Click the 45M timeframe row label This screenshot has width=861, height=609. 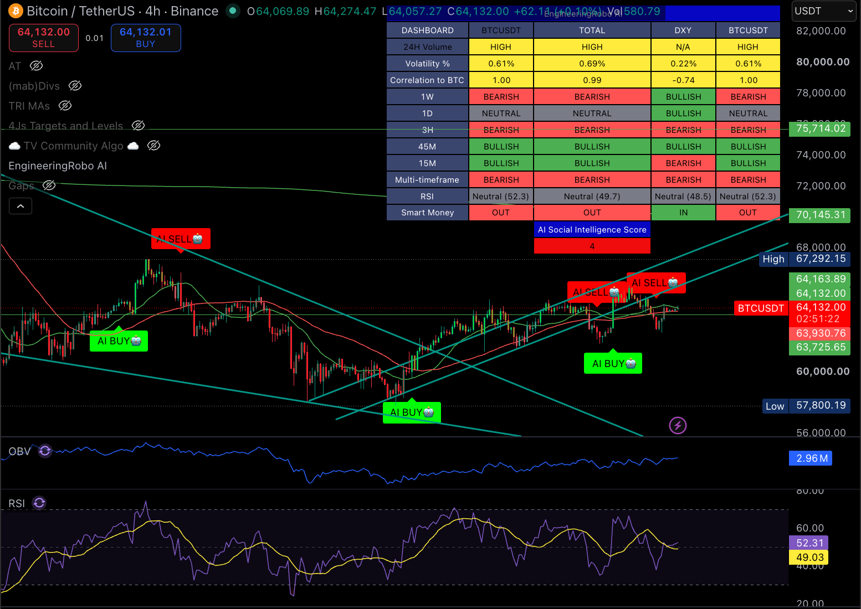[x=428, y=147]
